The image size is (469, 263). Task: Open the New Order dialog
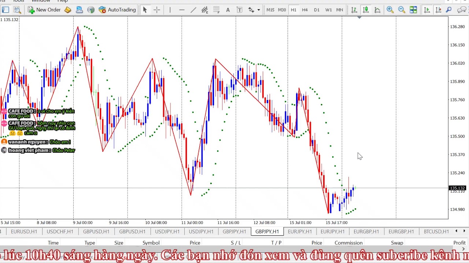click(44, 10)
